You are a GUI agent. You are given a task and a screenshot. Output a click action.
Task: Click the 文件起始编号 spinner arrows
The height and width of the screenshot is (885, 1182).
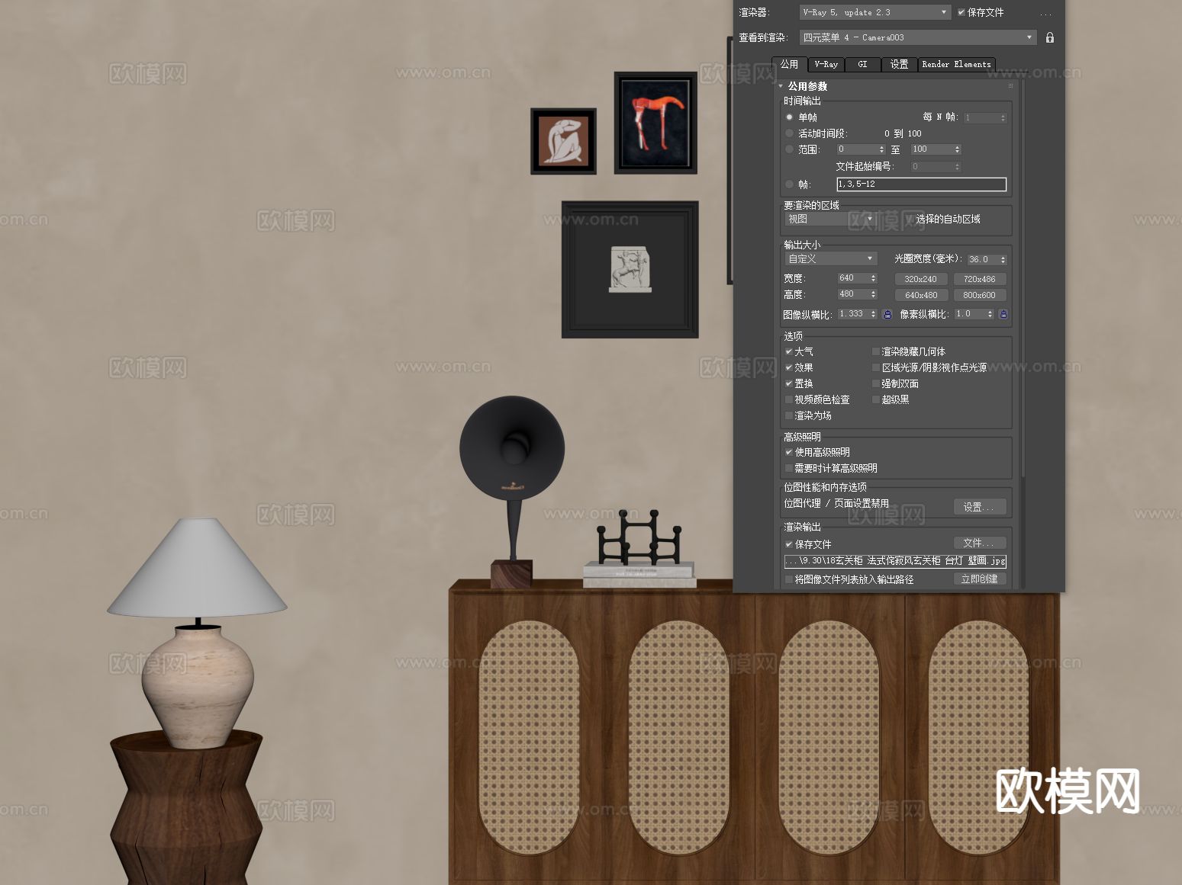pos(958,166)
